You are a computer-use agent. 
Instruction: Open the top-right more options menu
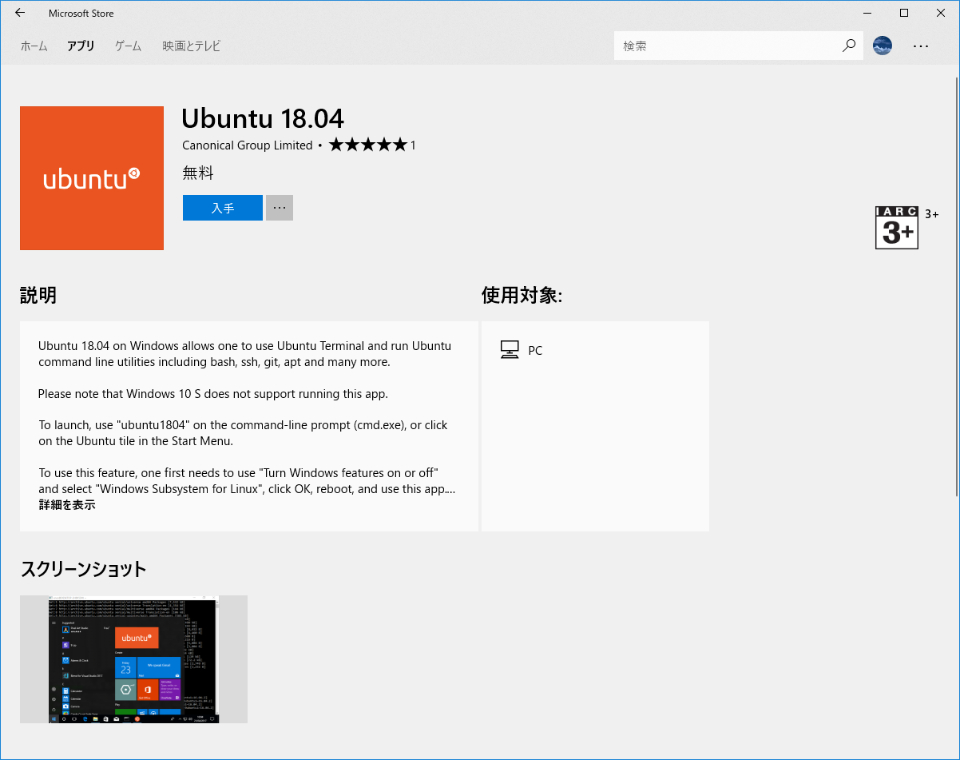point(921,46)
